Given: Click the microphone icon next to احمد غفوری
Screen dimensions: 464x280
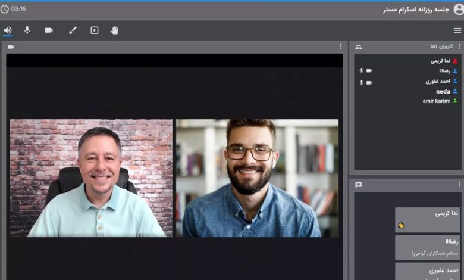Looking at the screenshot, I should point(361,82).
